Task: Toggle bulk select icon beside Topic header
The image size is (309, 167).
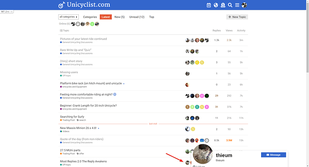Action: (x=61, y=30)
